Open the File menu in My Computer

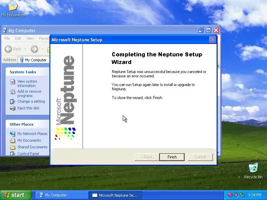pos(7,38)
